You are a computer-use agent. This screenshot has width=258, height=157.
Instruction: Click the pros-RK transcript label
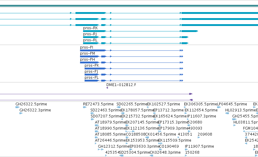coord(91,28)
